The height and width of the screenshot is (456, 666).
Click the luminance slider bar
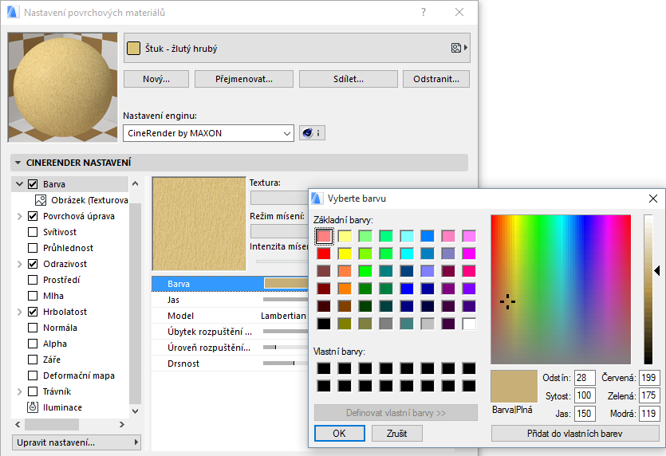click(x=648, y=289)
